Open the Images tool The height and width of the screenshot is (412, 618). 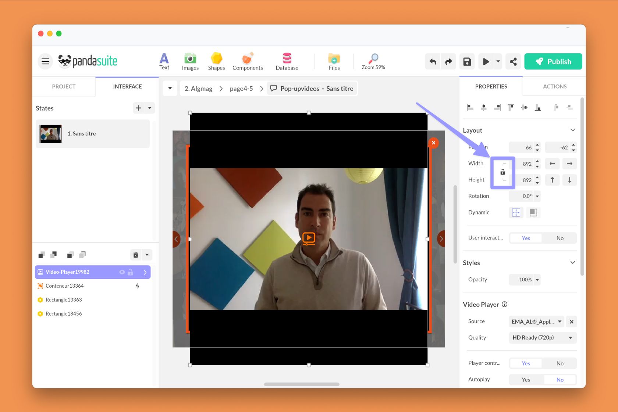[x=190, y=61]
